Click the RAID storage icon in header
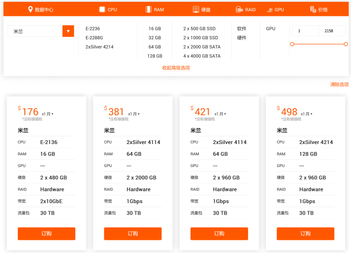 (x=239, y=9)
